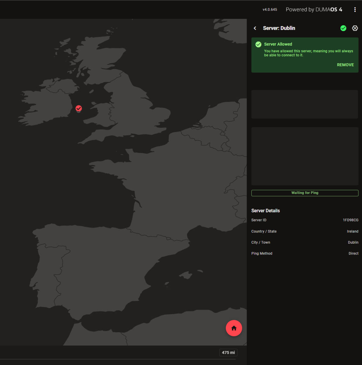
Task: Go back using the arrow beside Server: Dublin
Action: [255, 28]
